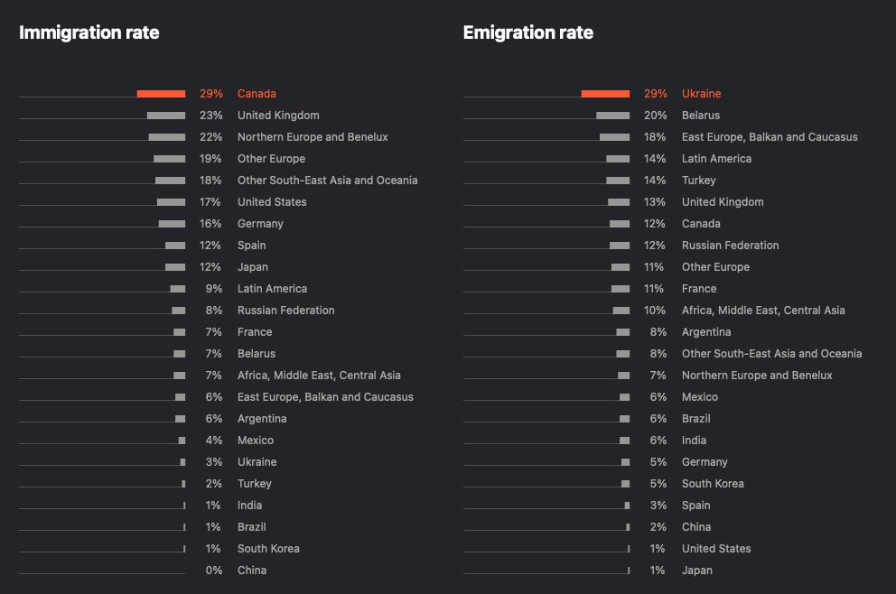Select South Korea label in emigration list
The image size is (896, 594).
pos(713,484)
